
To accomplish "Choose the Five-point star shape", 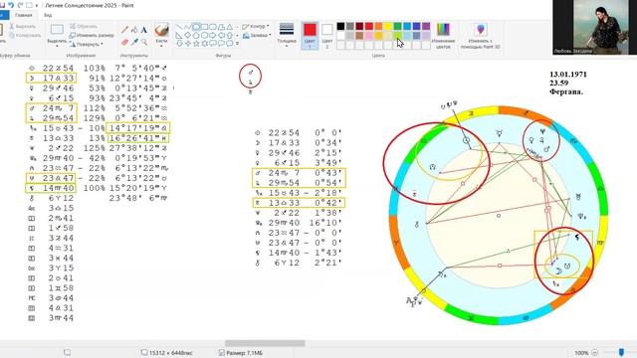I will 196,44.
